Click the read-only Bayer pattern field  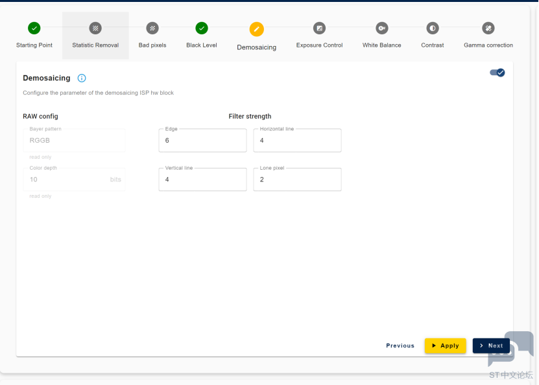[74, 140]
